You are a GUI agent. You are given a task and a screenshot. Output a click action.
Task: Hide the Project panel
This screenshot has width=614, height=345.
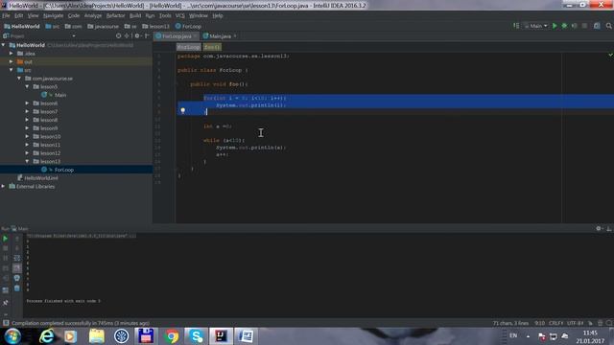pos(147,36)
